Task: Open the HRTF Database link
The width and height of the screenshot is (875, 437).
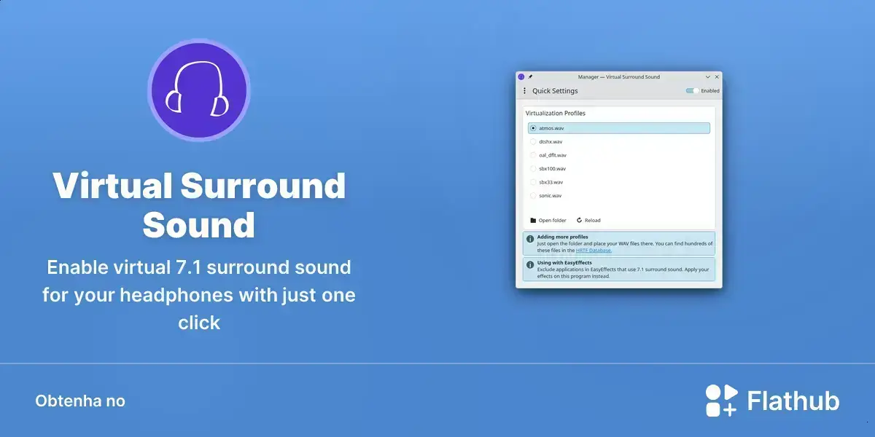Action: pos(594,250)
